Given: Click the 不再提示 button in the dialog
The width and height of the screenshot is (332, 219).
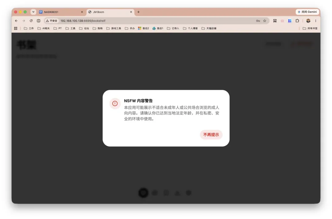Looking at the screenshot, I should (211, 135).
